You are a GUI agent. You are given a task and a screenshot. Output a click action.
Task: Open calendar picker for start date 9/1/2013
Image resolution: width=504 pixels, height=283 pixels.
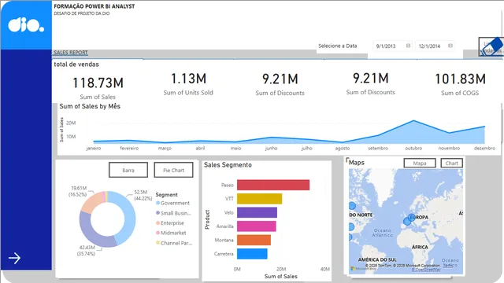click(x=408, y=46)
